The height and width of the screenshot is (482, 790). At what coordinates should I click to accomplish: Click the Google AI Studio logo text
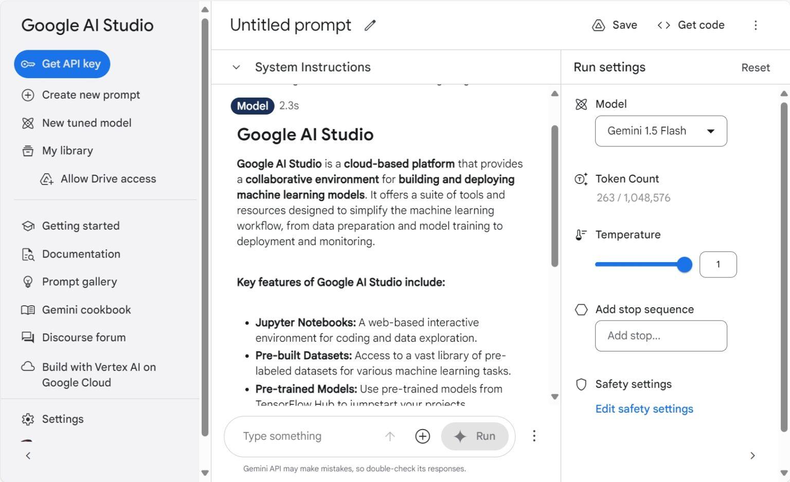point(87,26)
